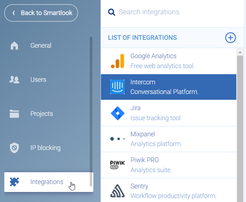Click the 'Free web analytics tool.' description
The width and height of the screenshot is (246, 202).
click(162, 66)
